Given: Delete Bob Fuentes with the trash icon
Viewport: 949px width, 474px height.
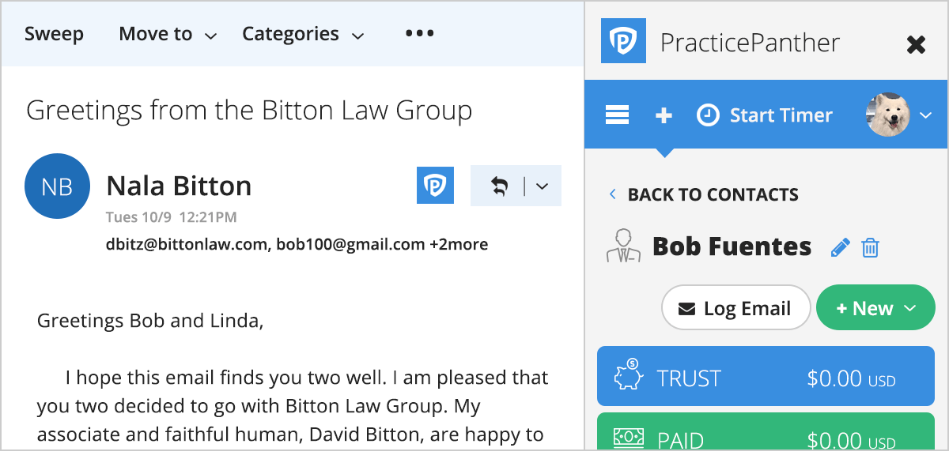Looking at the screenshot, I should pos(870,247).
